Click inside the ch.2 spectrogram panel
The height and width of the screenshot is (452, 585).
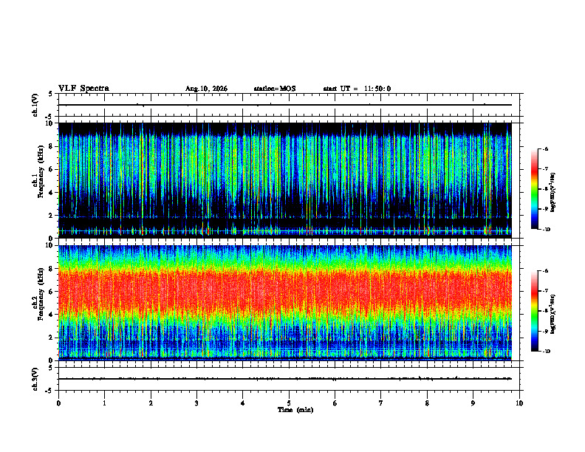point(285,303)
